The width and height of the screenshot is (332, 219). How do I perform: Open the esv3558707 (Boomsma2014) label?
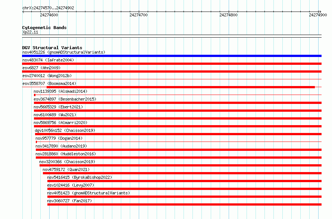[49, 83]
